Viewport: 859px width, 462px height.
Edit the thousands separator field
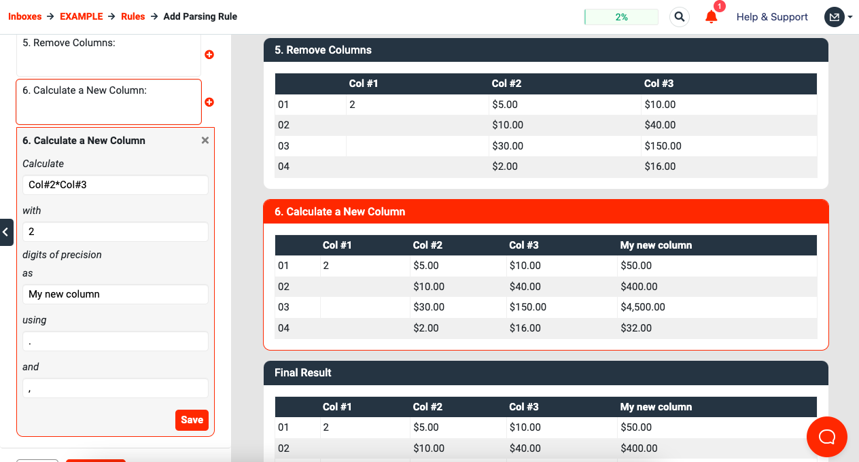click(x=116, y=388)
